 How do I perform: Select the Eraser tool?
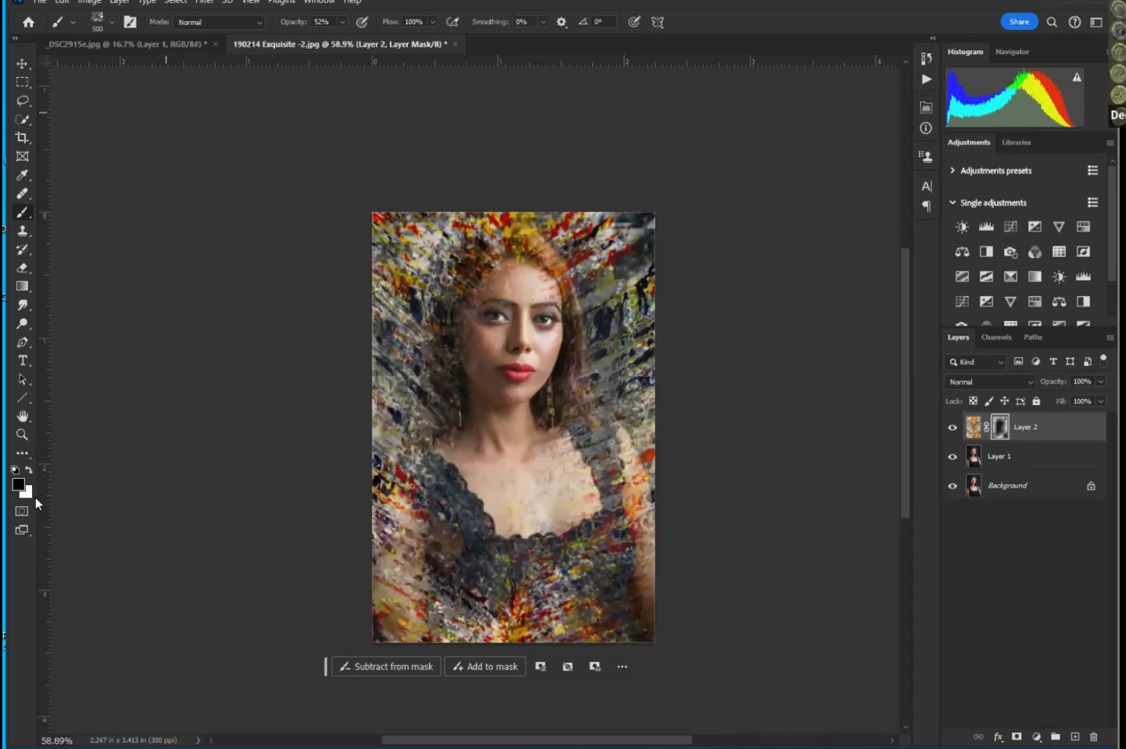pyautogui.click(x=22, y=268)
